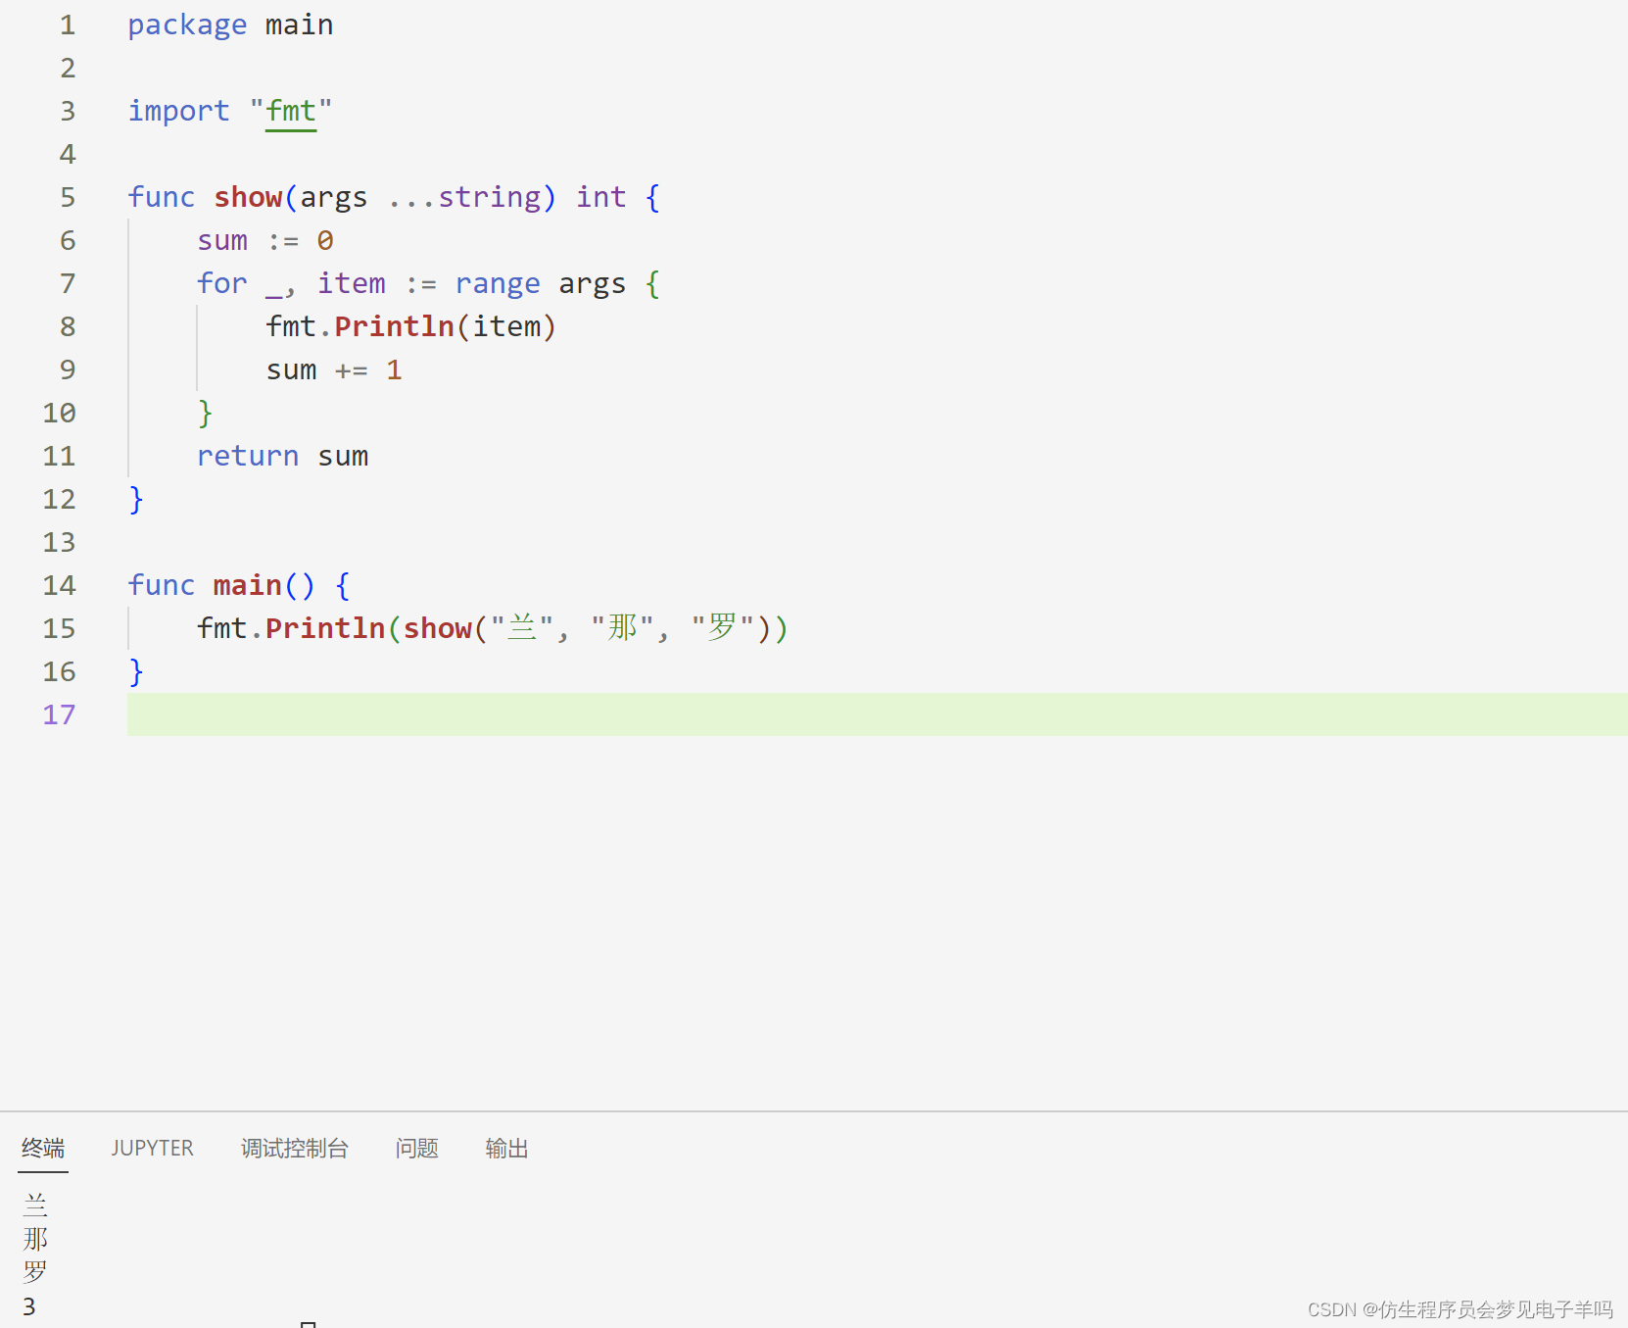This screenshot has height=1328, width=1628.
Task: Place cursor on 'package main' text
Action: [x=230, y=25]
